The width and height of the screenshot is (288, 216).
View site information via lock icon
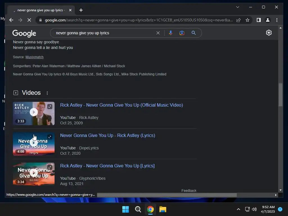[40, 20]
